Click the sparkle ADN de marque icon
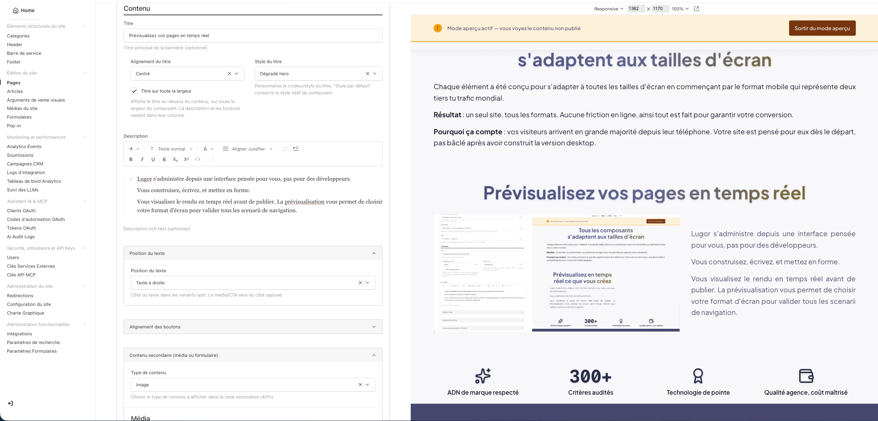The height and width of the screenshot is (421, 878). point(483,376)
